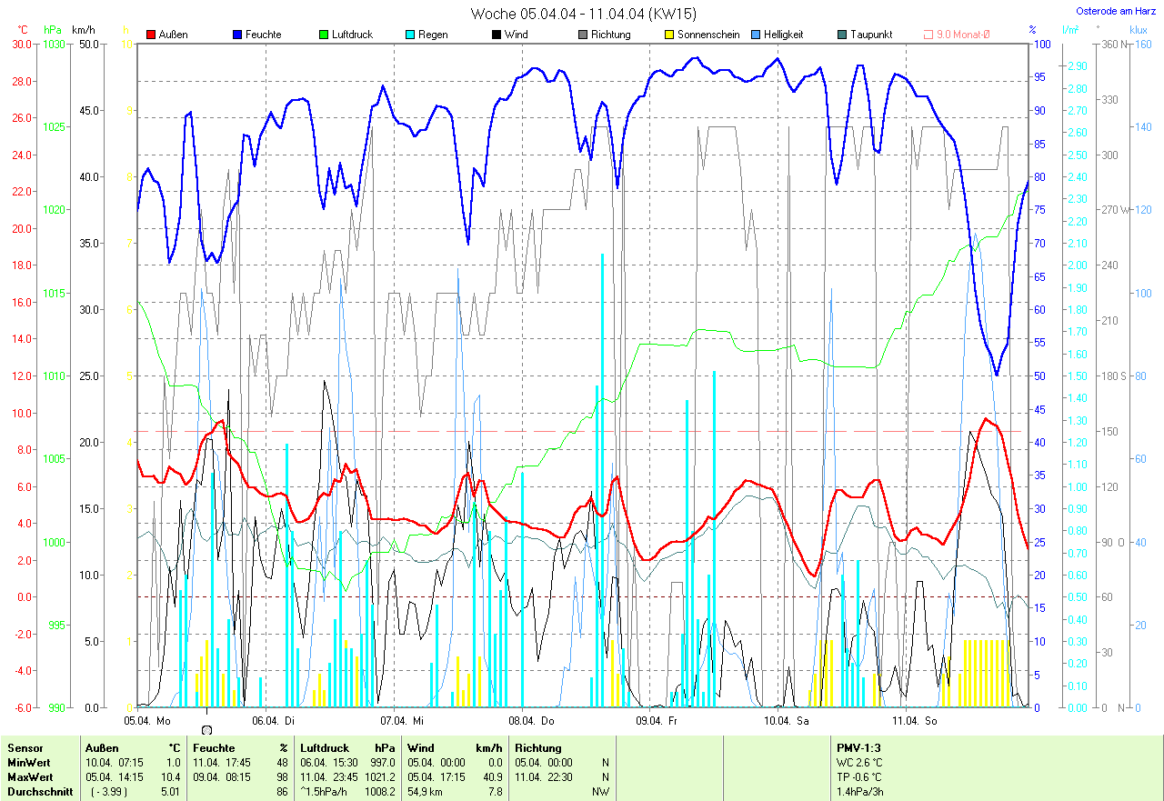Click the dark teal Taupunkt legend square
The width and height of the screenshot is (1164, 801).
click(x=842, y=35)
